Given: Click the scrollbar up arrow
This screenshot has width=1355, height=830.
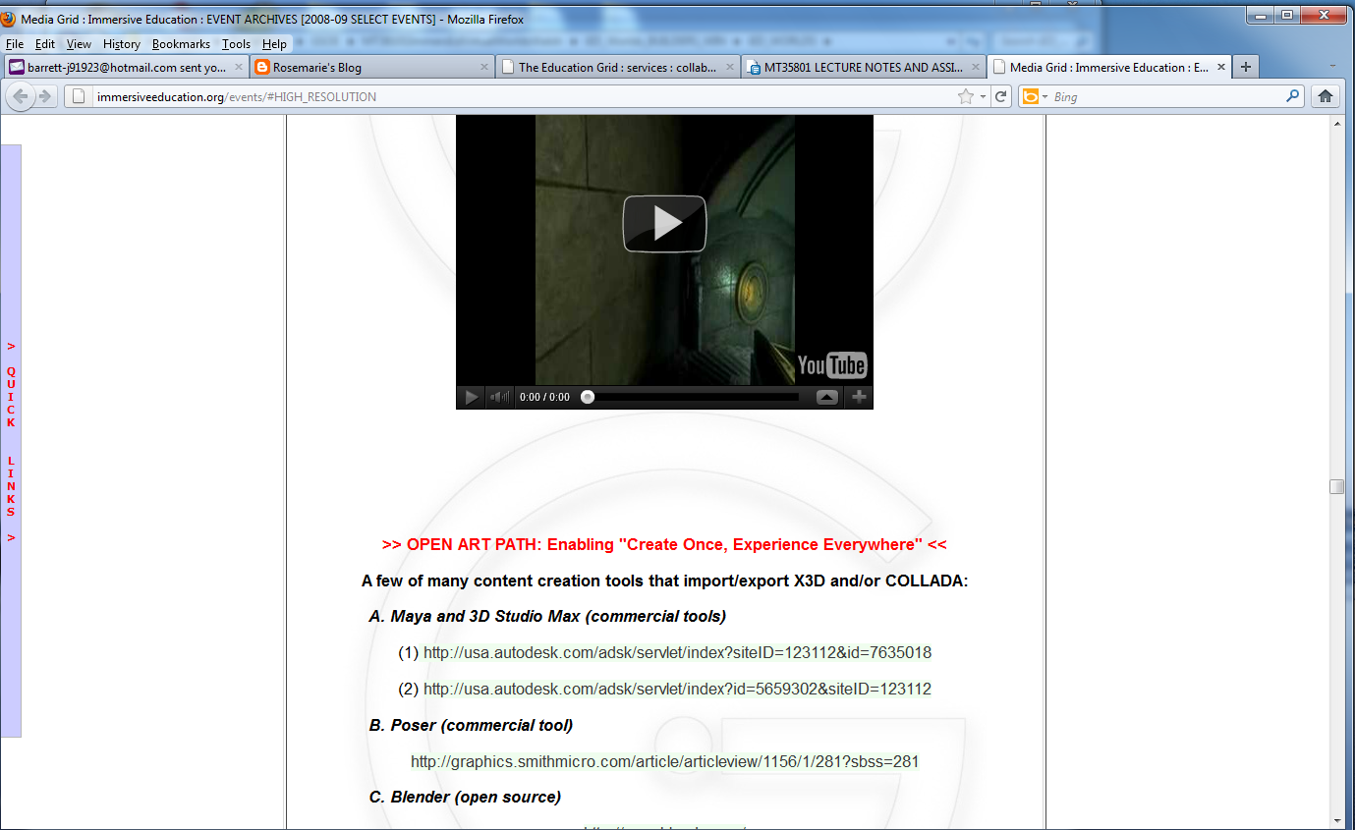Looking at the screenshot, I should [1336, 124].
